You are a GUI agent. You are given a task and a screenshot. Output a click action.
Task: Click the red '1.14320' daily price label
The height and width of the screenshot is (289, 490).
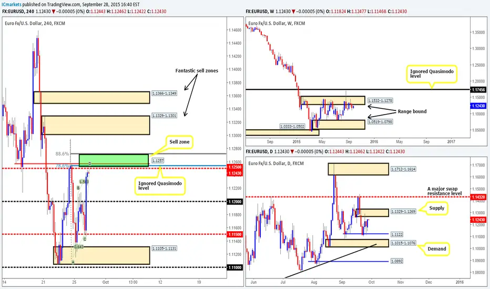(478, 197)
